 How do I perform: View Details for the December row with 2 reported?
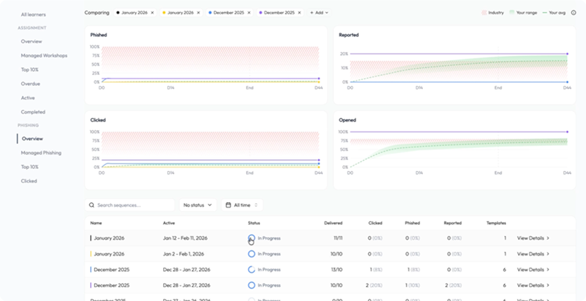coord(533,285)
